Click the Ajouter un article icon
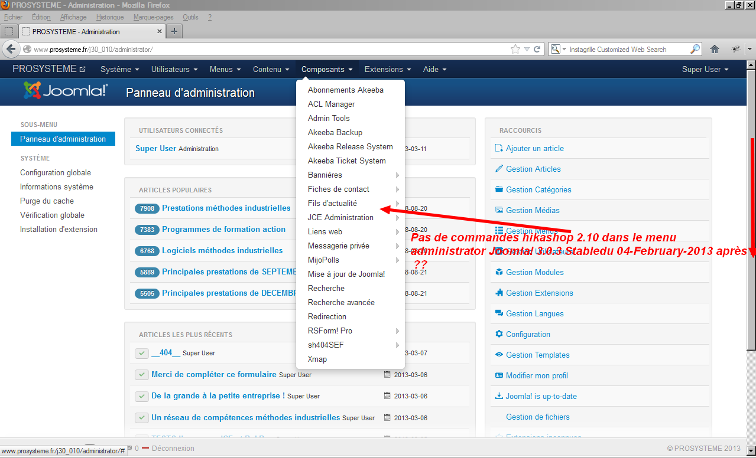Screen dimensions: 756x458 coord(499,148)
